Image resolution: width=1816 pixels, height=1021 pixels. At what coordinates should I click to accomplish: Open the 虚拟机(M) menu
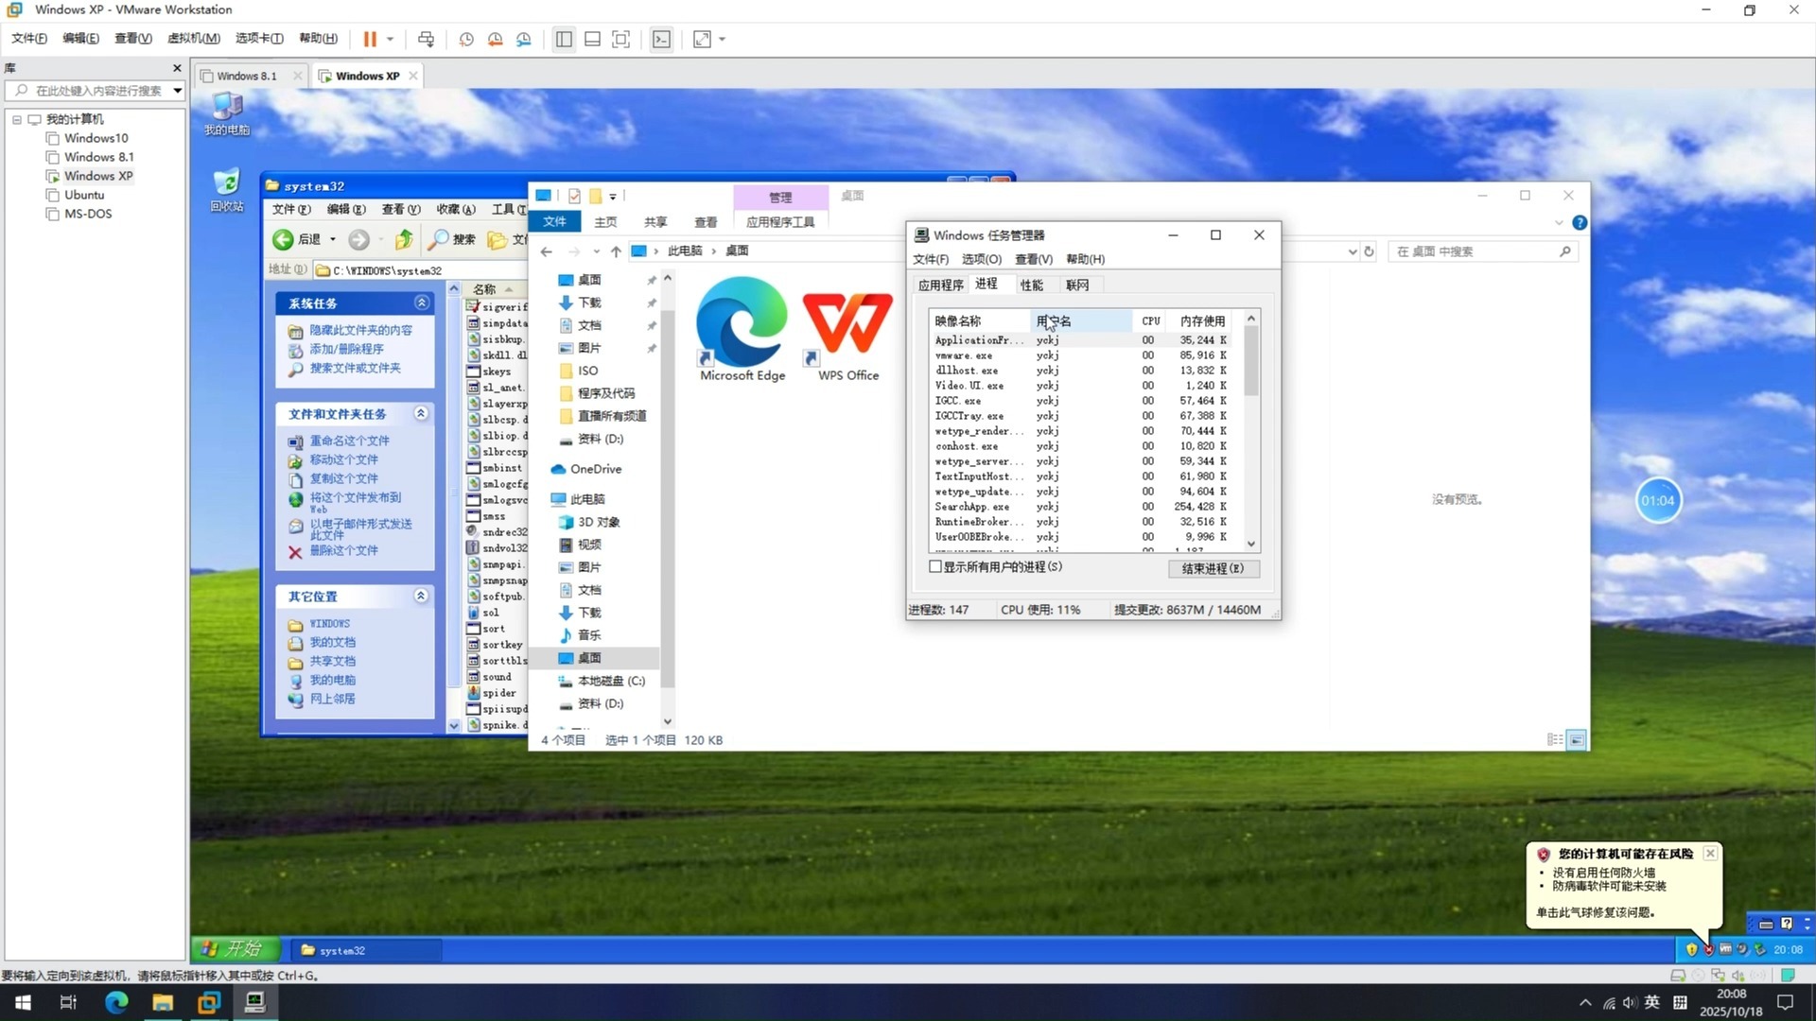[x=193, y=38]
